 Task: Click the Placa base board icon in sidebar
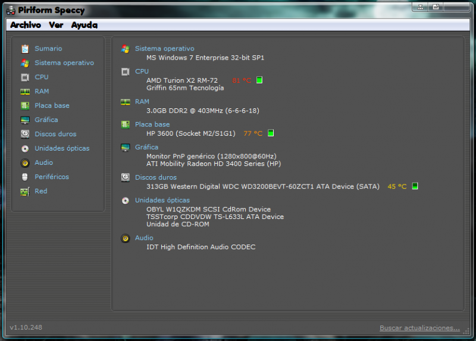(25, 106)
